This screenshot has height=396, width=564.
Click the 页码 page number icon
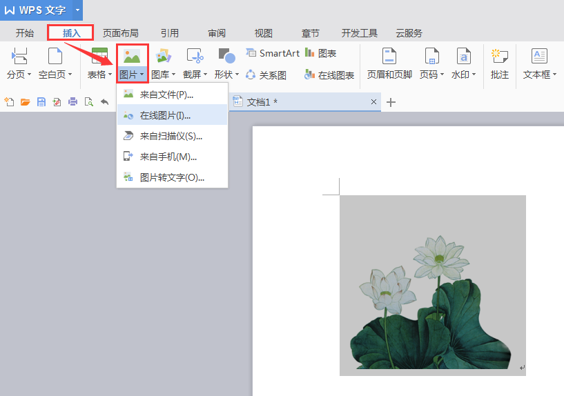pos(432,56)
